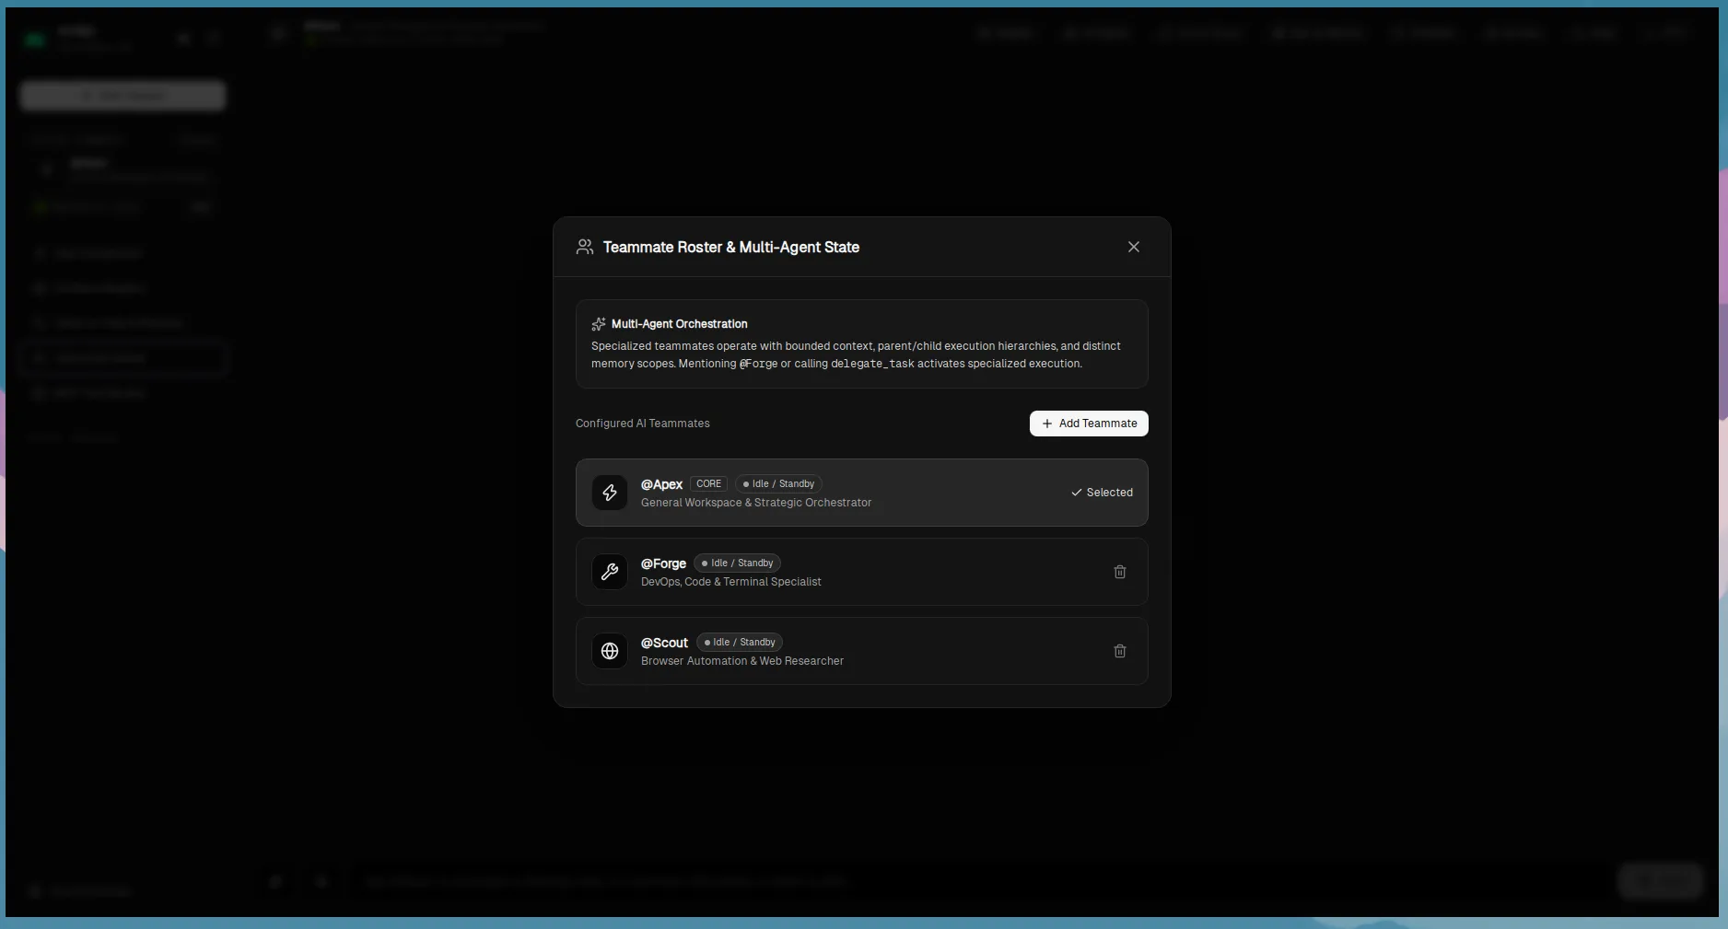Click the "Configured AI Teammates" label
Screen dimensions: 1728x929
click(643, 424)
